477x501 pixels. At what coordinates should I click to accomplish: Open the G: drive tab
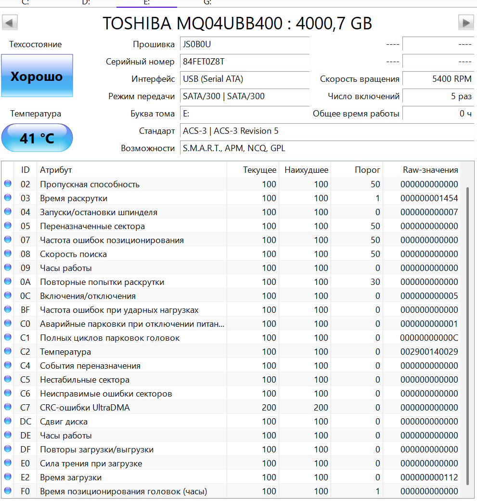click(207, 2)
